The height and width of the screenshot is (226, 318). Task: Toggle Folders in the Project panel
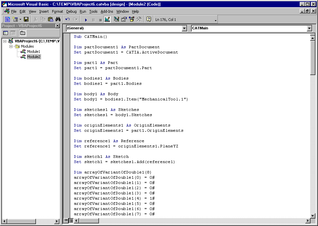(23, 33)
